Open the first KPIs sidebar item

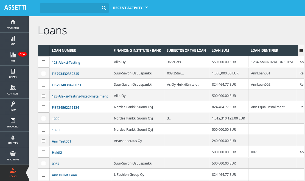point(13,41)
